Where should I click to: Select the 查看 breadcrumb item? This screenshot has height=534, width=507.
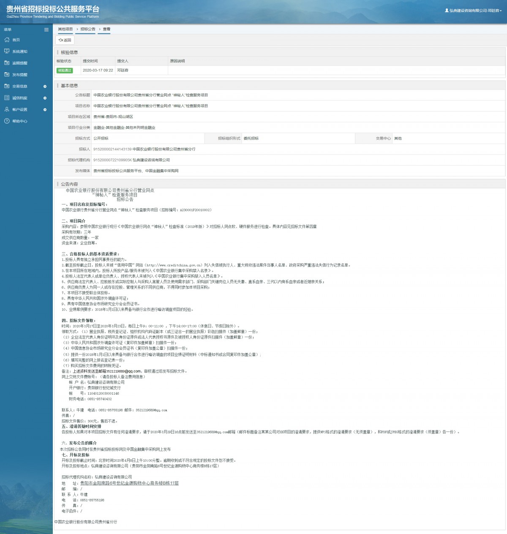click(x=106, y=29)
